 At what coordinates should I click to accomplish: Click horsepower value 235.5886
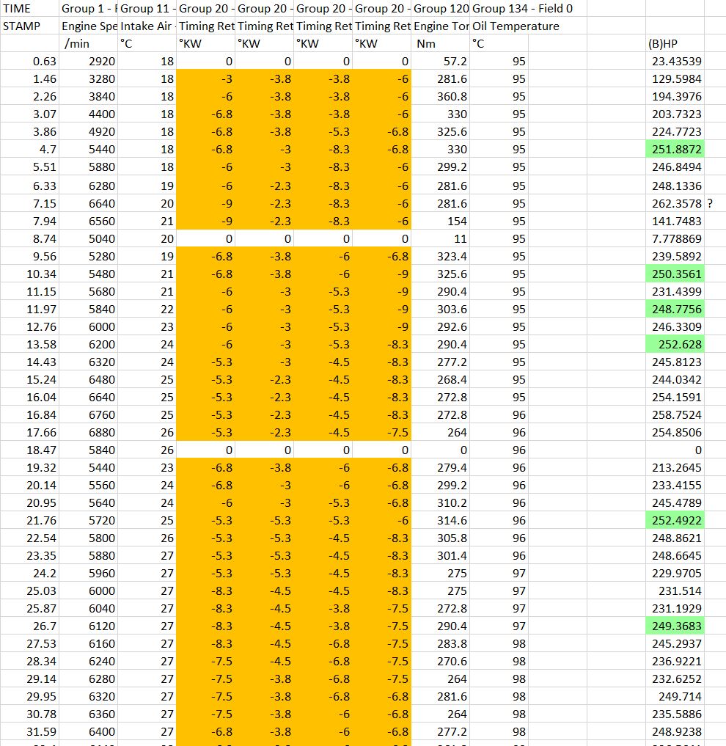click(675, 714)
